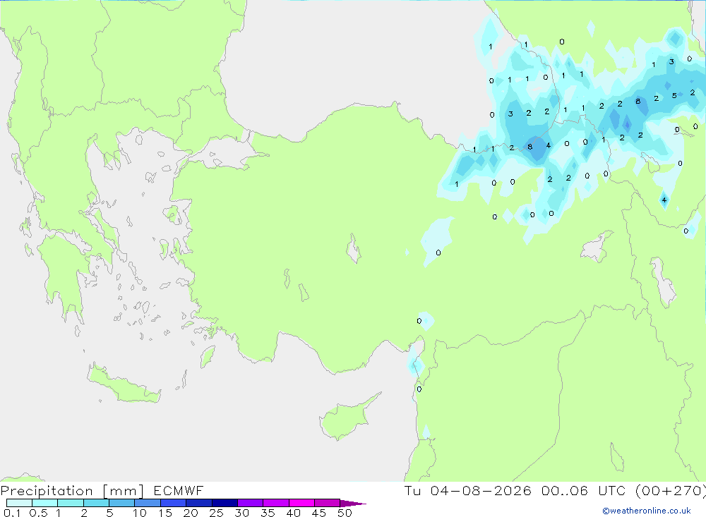
Task: Click the "ECMWF" model label
Action: tap(179, 490)
